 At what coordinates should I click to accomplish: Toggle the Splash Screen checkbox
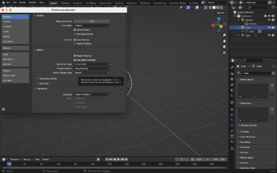coord(75,30)
